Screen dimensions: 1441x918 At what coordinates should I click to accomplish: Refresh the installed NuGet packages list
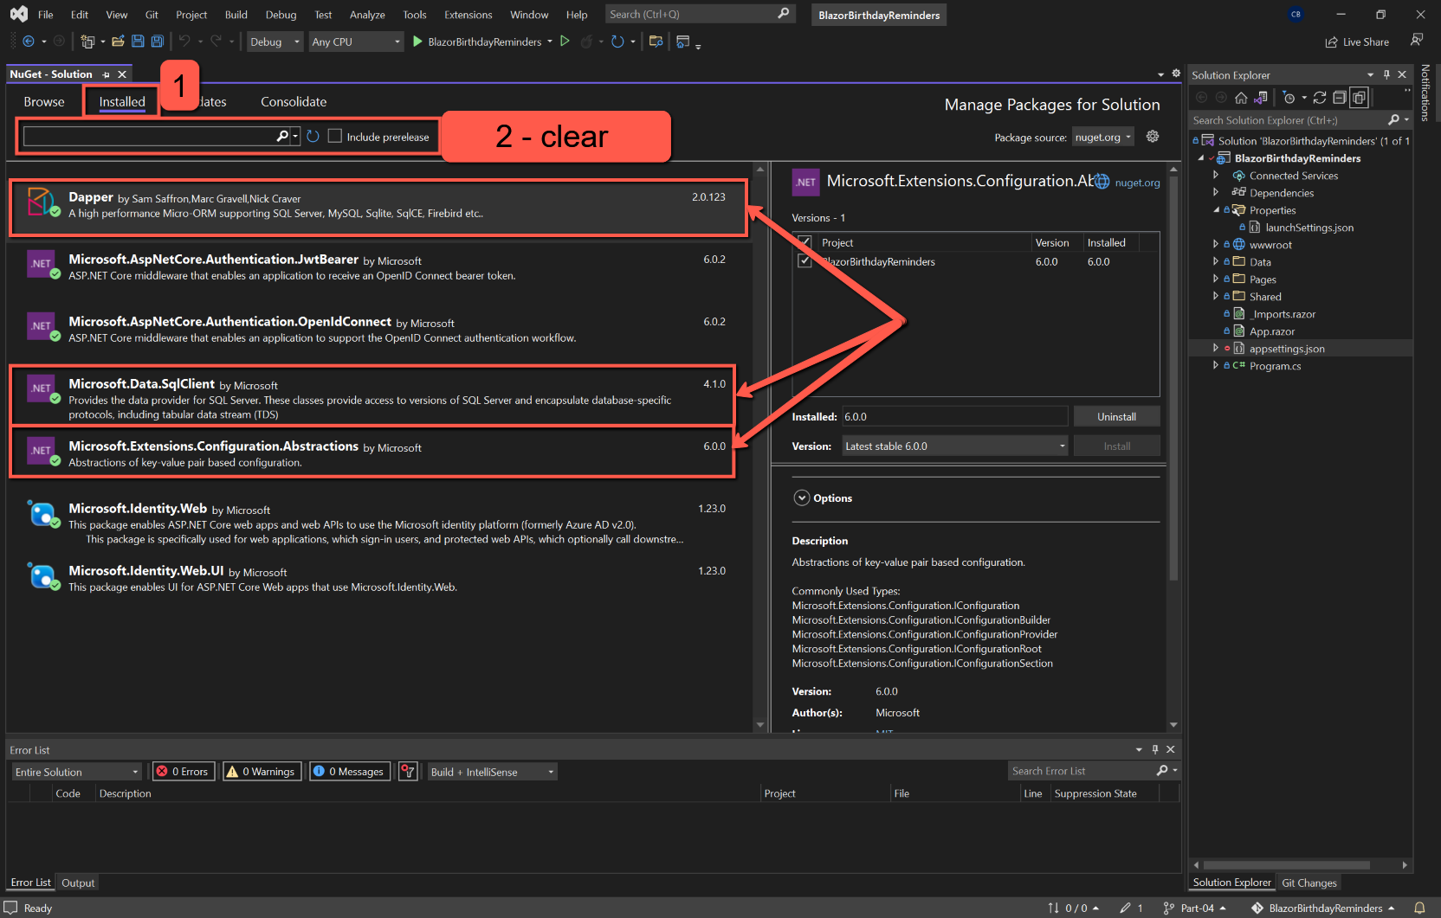tap(313, 136)
